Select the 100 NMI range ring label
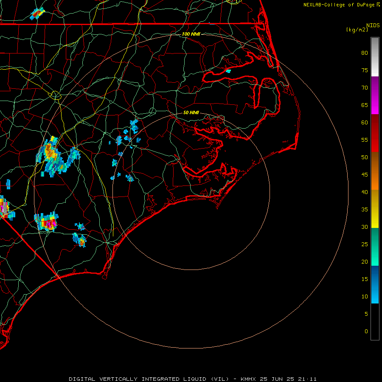The image size is (382, 382). click(x=191, y=34)
